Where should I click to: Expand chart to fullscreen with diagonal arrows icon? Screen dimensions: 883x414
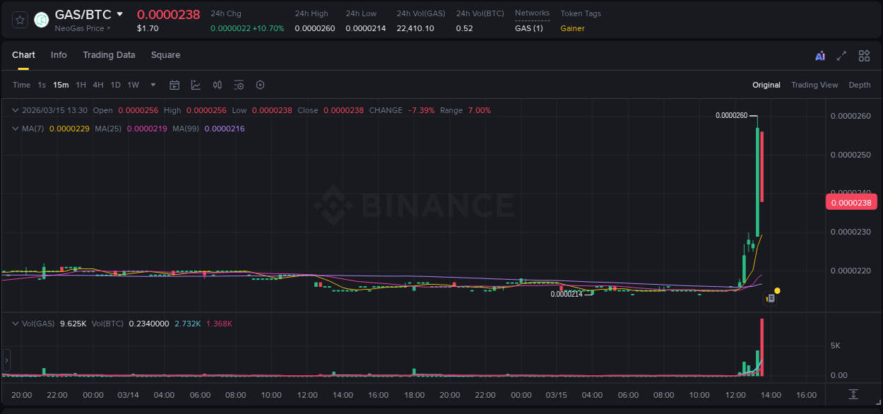coord(841,55)
